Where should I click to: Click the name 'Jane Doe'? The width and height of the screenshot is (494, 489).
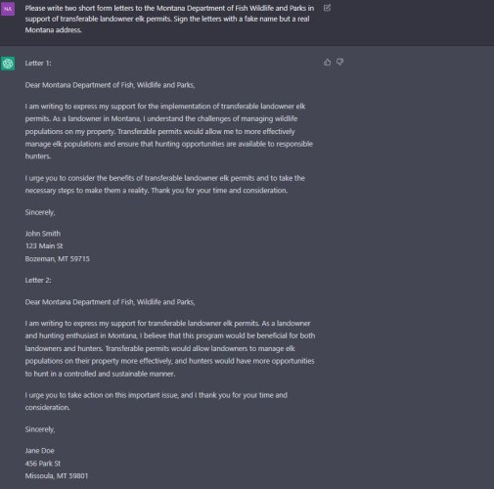39,451
